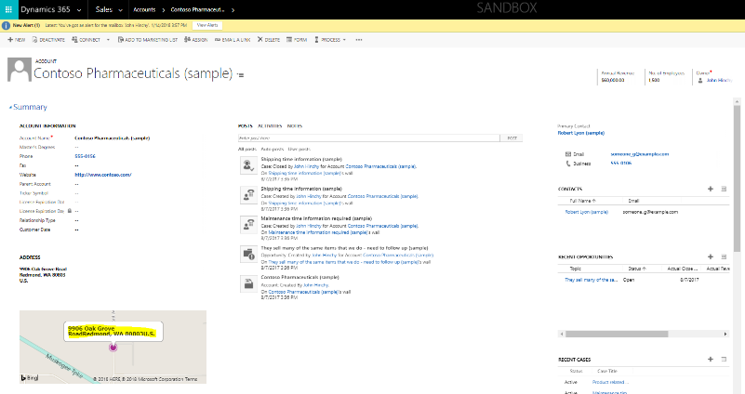Create a record with the NEW command
This screenshot has width=745, height=394.
17,40
